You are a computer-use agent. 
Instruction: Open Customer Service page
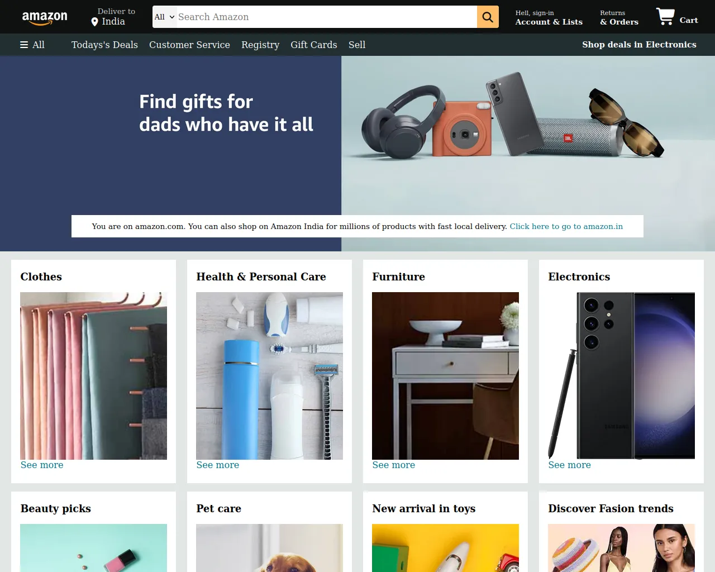click(x=189, y=45)
